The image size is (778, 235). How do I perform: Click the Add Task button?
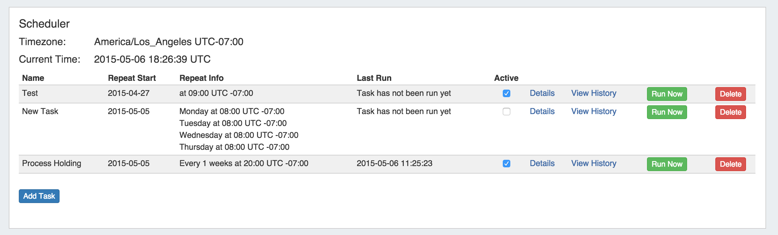pos(39,196)
